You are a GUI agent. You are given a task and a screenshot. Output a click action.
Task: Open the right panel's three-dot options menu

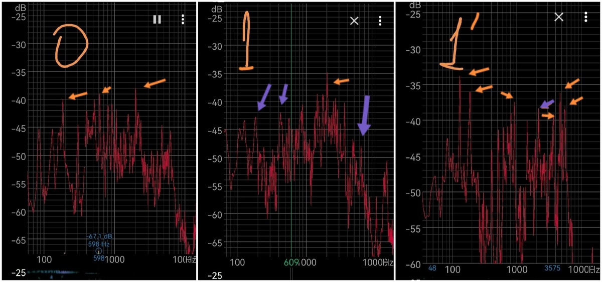(586, 16)
